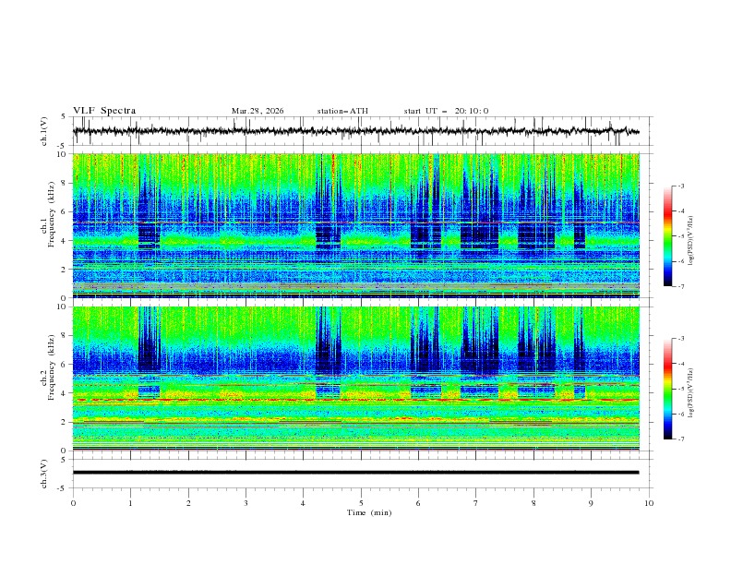Screen dimensions: 731x565
Task: Click the "-7" tick on ch.2 color bar
Action: 680,439
